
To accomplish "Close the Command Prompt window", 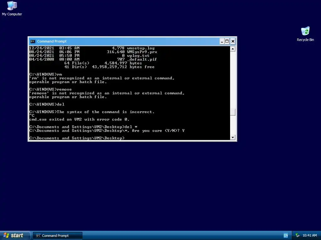I will (233, 42).
